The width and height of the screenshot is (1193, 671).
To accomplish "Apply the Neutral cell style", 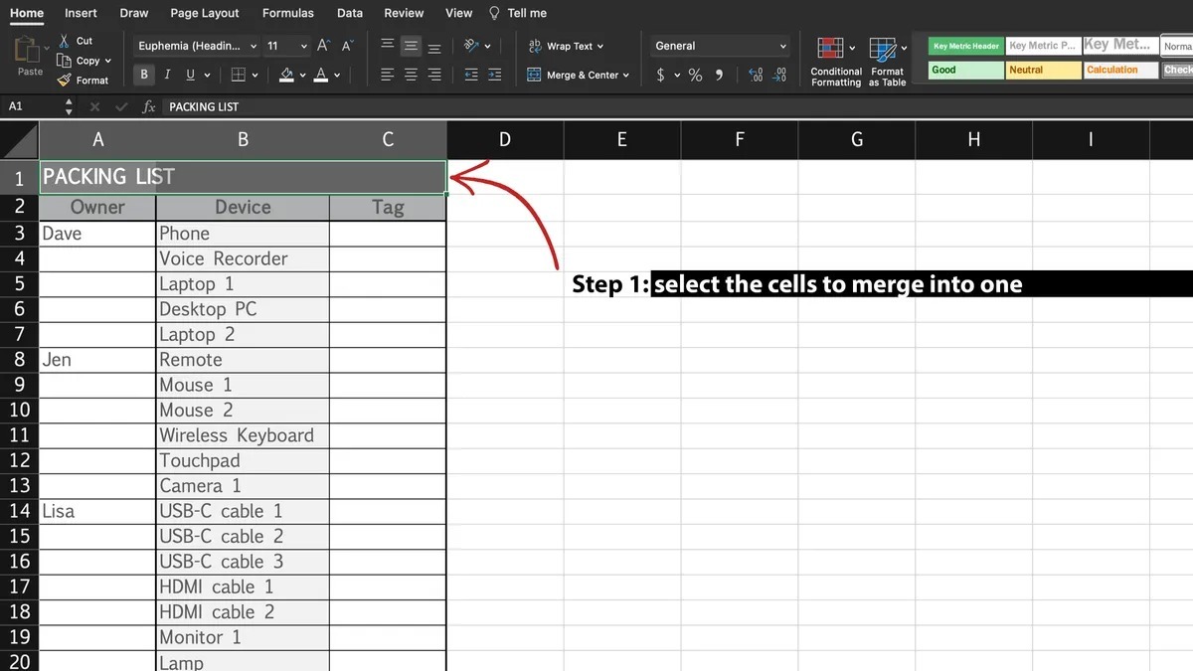I will pyautogui.click(x=1043, y=70).
